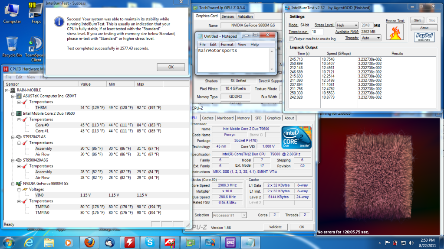Launch Internet Explorer from the taskbar

click(29, 243)
